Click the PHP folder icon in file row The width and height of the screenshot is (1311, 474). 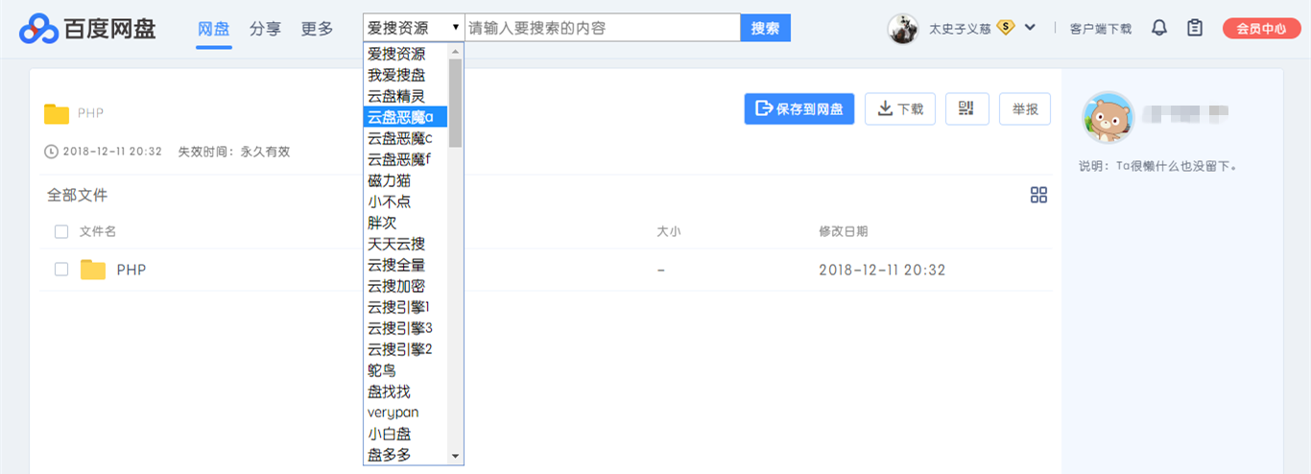(x=93, y=270)
